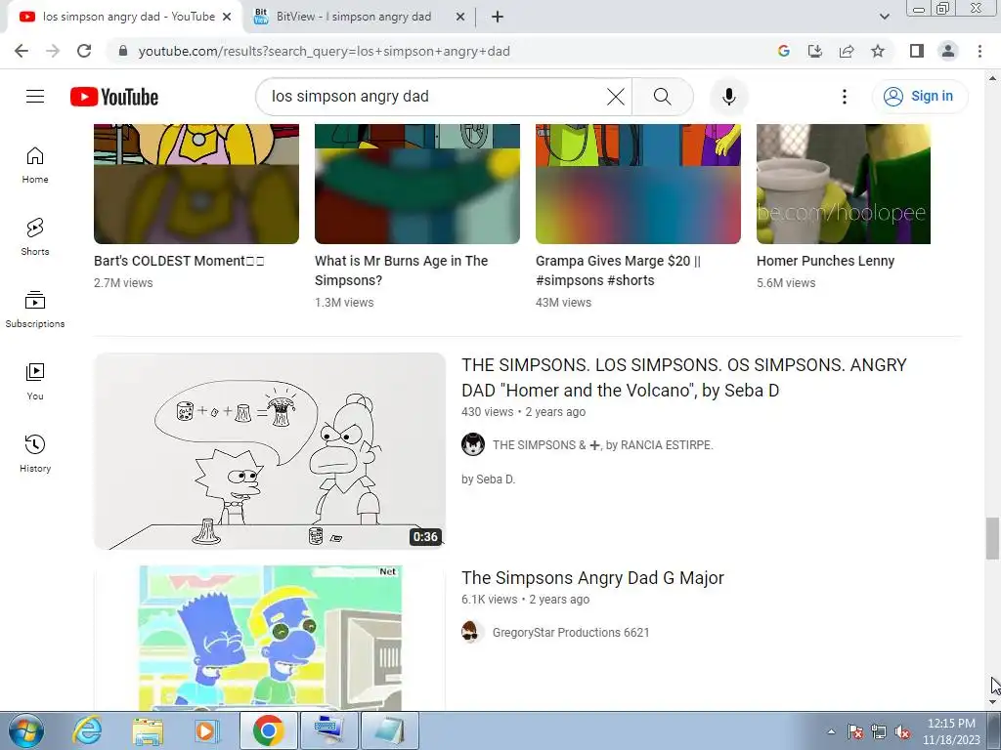Visit GregoryStar Productions 6621 channel
This screenshot has width=1001, height=750.
coord(571,633)
